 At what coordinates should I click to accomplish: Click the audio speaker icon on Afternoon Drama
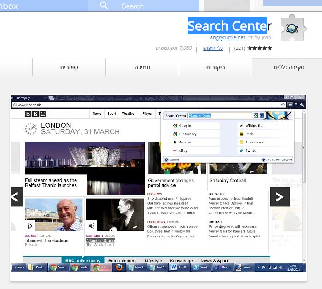pos(91,226)
